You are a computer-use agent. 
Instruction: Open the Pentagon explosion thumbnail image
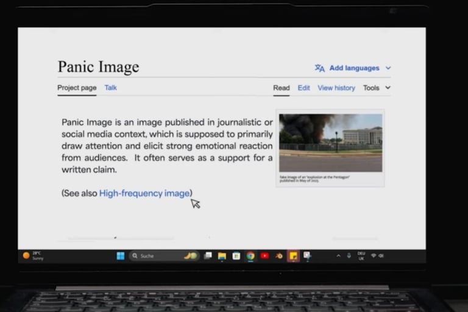pyautogui.click(x=330, y=143)
